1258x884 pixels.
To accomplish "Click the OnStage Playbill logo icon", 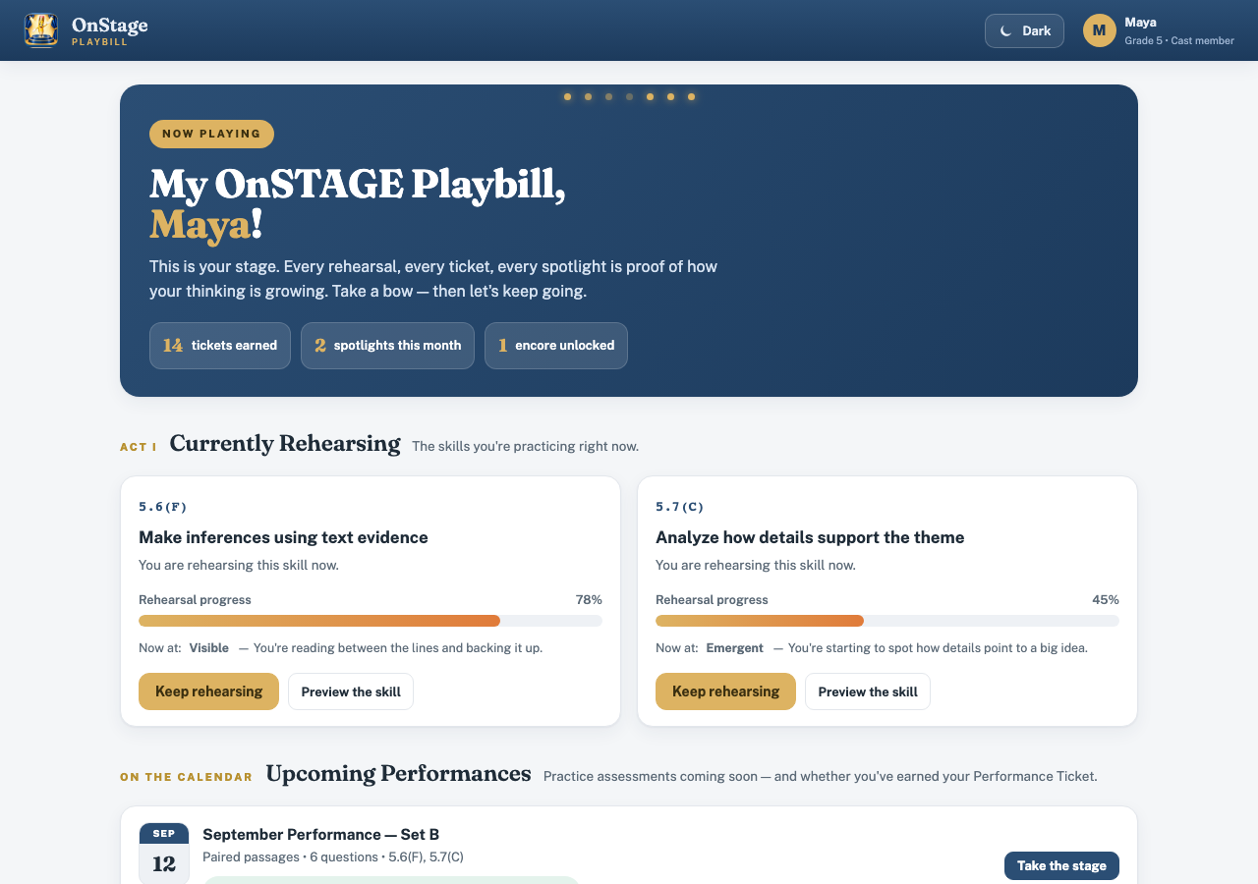I will coord(41,30).
